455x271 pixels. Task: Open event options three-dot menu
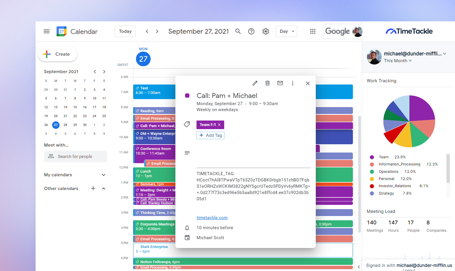tap(292, 83)
